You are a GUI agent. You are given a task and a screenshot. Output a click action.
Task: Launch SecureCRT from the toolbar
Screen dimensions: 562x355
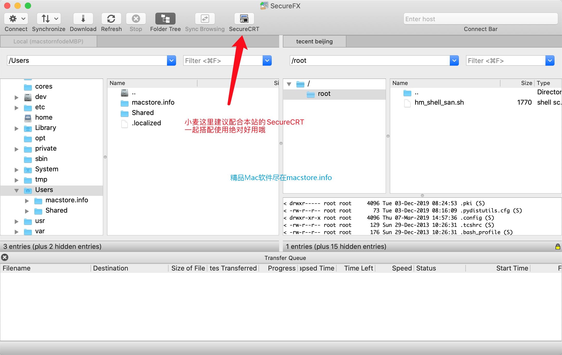(x=244, y=19)
